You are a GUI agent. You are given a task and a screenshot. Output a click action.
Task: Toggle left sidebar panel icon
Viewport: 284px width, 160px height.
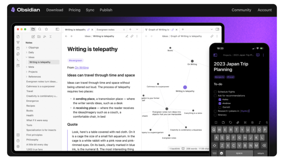coord(57,29)
